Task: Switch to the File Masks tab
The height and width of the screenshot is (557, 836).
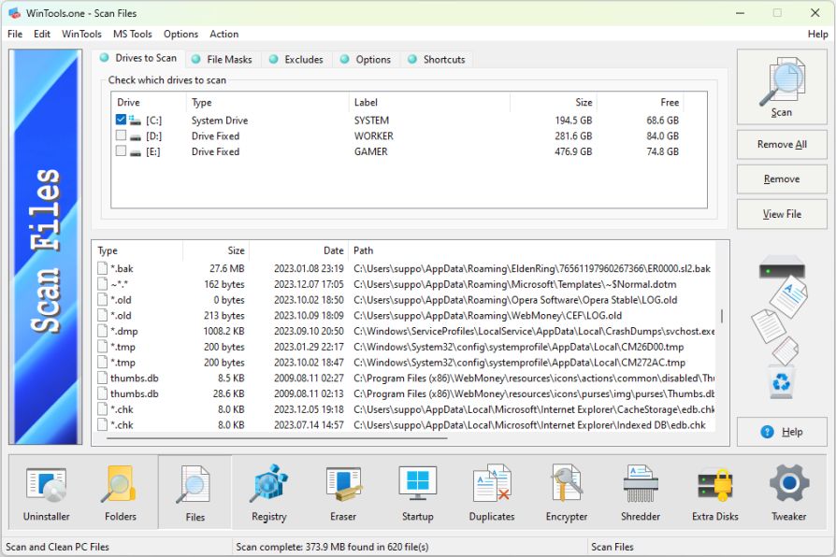Action: pyautogui.click(x=223, y=59)
